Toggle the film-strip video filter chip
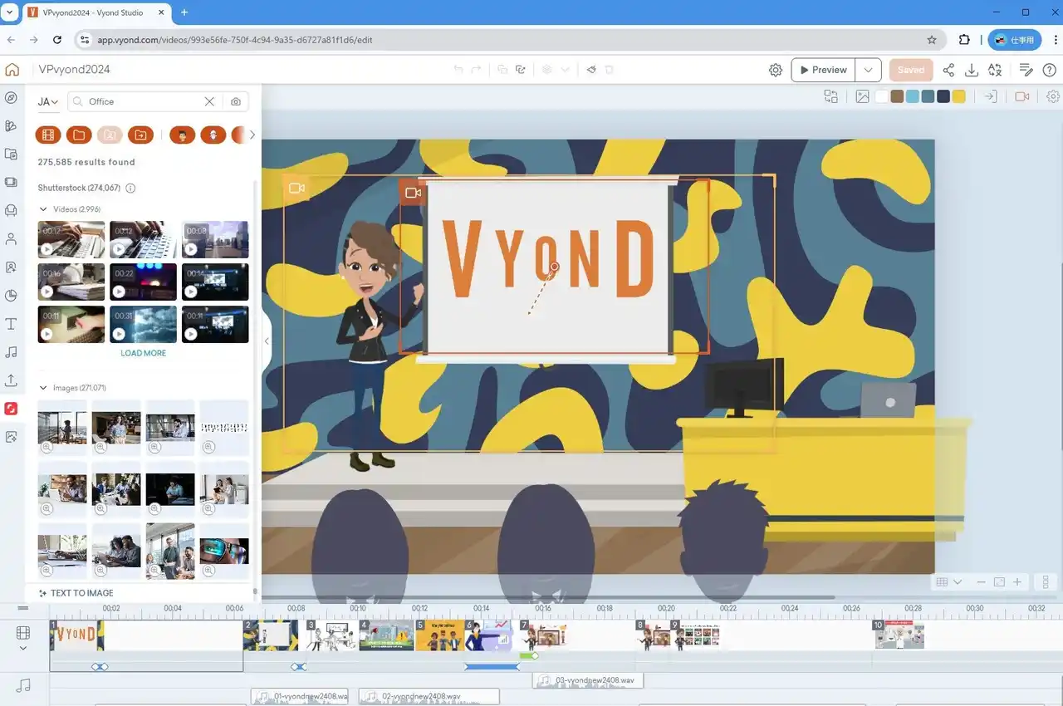This screenshot has width=1063, height=706. [48, 135]
